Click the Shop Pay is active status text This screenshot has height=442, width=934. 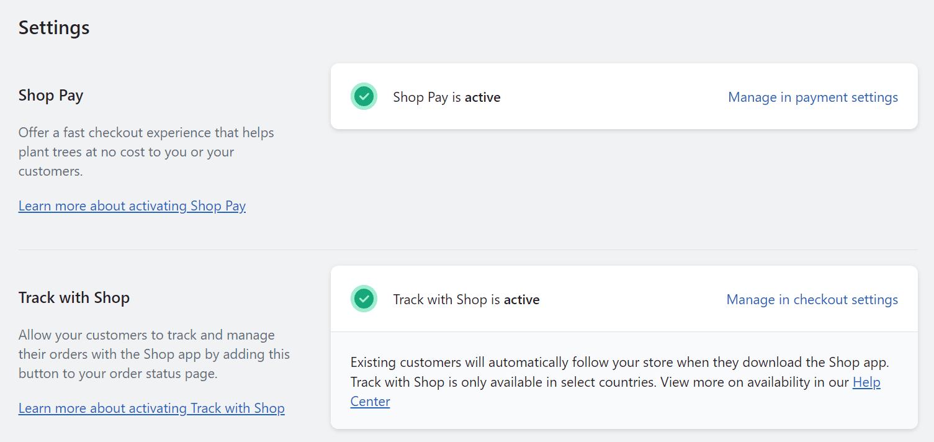pos(446,97)
